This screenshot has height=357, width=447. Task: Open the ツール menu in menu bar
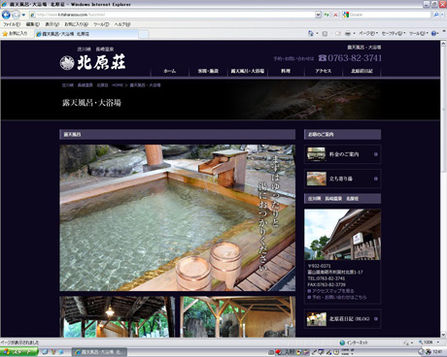tap(101, 24)
